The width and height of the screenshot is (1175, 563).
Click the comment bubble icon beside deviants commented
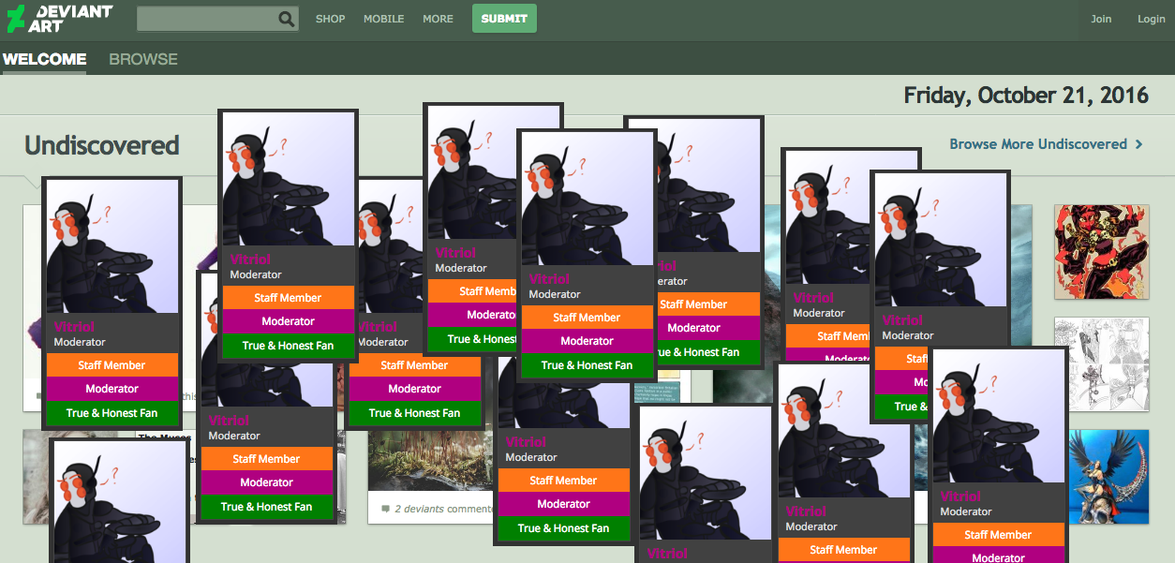pyautogui.click(x=386, y=509)
